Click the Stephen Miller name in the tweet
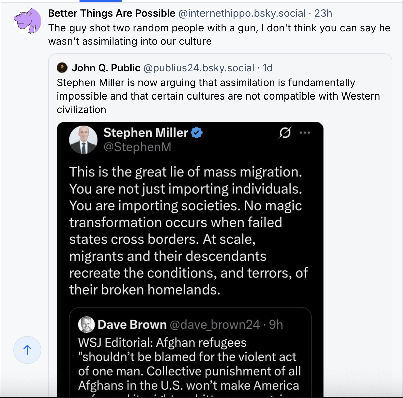This screenshot has height=398, width=403. (x=146, y=133)
